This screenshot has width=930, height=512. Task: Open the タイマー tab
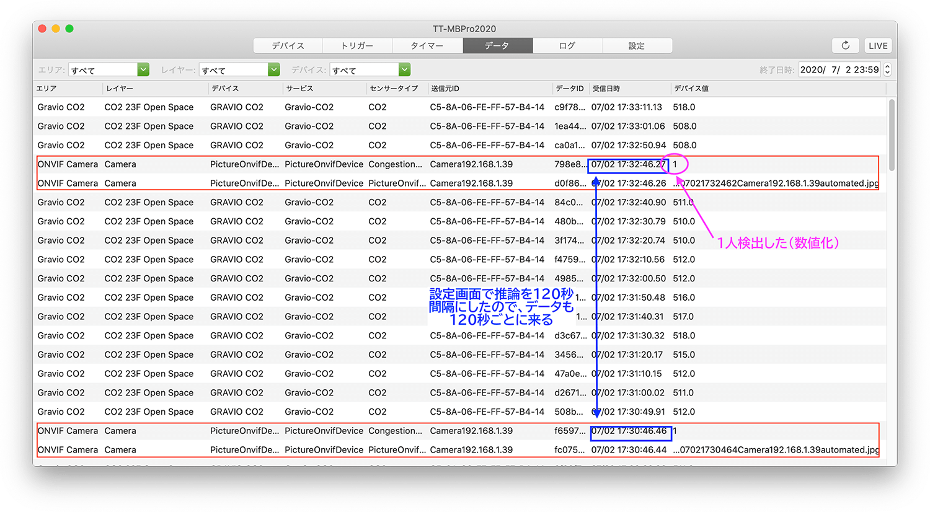428,45
